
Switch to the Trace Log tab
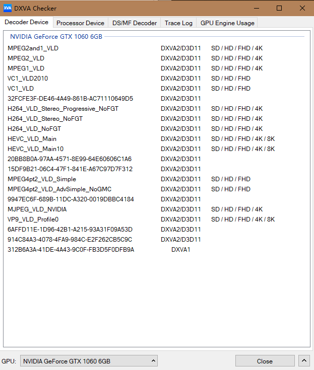click(x=178, y=23)
